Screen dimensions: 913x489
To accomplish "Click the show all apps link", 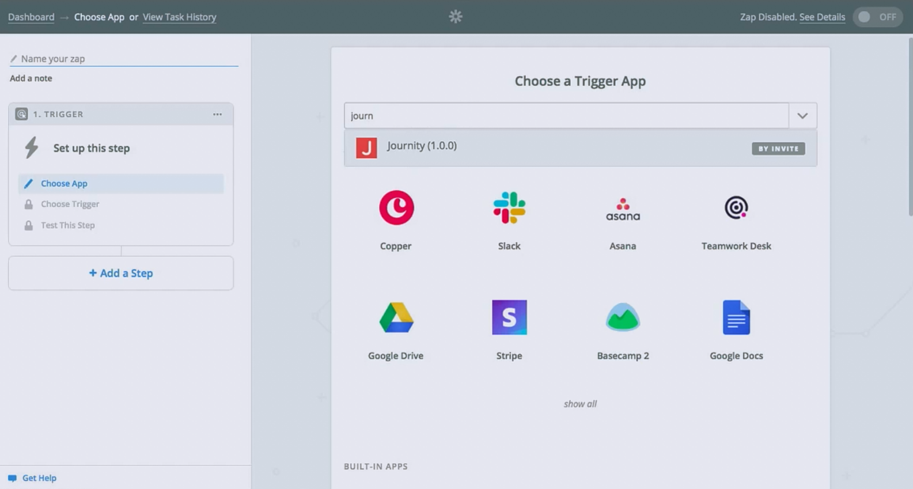I will click(x=580, y=404).
